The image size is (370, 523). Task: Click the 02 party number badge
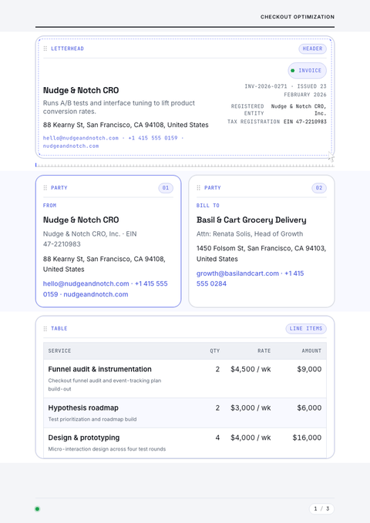tap(319, 188)
